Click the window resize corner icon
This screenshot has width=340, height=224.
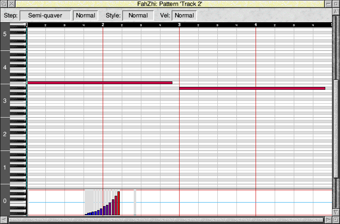pyautogui.click(x=336, y=220)
